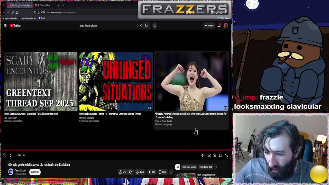Screen dimensions: 329x185
Task: Open the player settings gear
Action: [215, 155]
